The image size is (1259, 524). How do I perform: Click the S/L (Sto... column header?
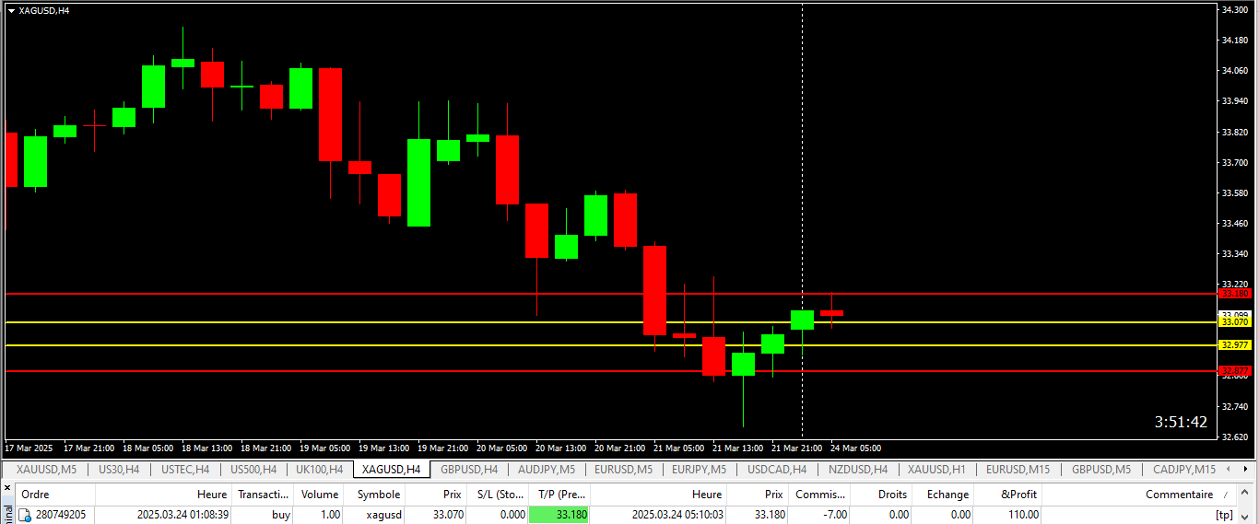[x=499, y=495]
